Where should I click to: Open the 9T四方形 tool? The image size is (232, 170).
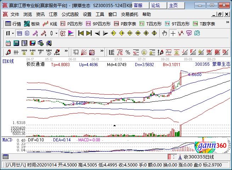click(177, 24)
